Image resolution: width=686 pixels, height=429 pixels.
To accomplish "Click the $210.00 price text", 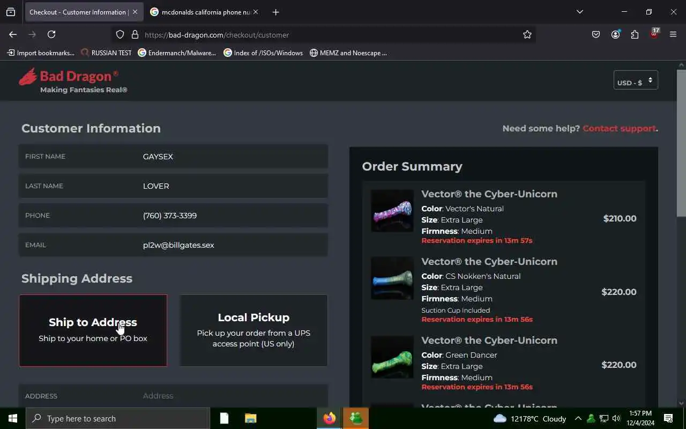I will coord(620,218).
